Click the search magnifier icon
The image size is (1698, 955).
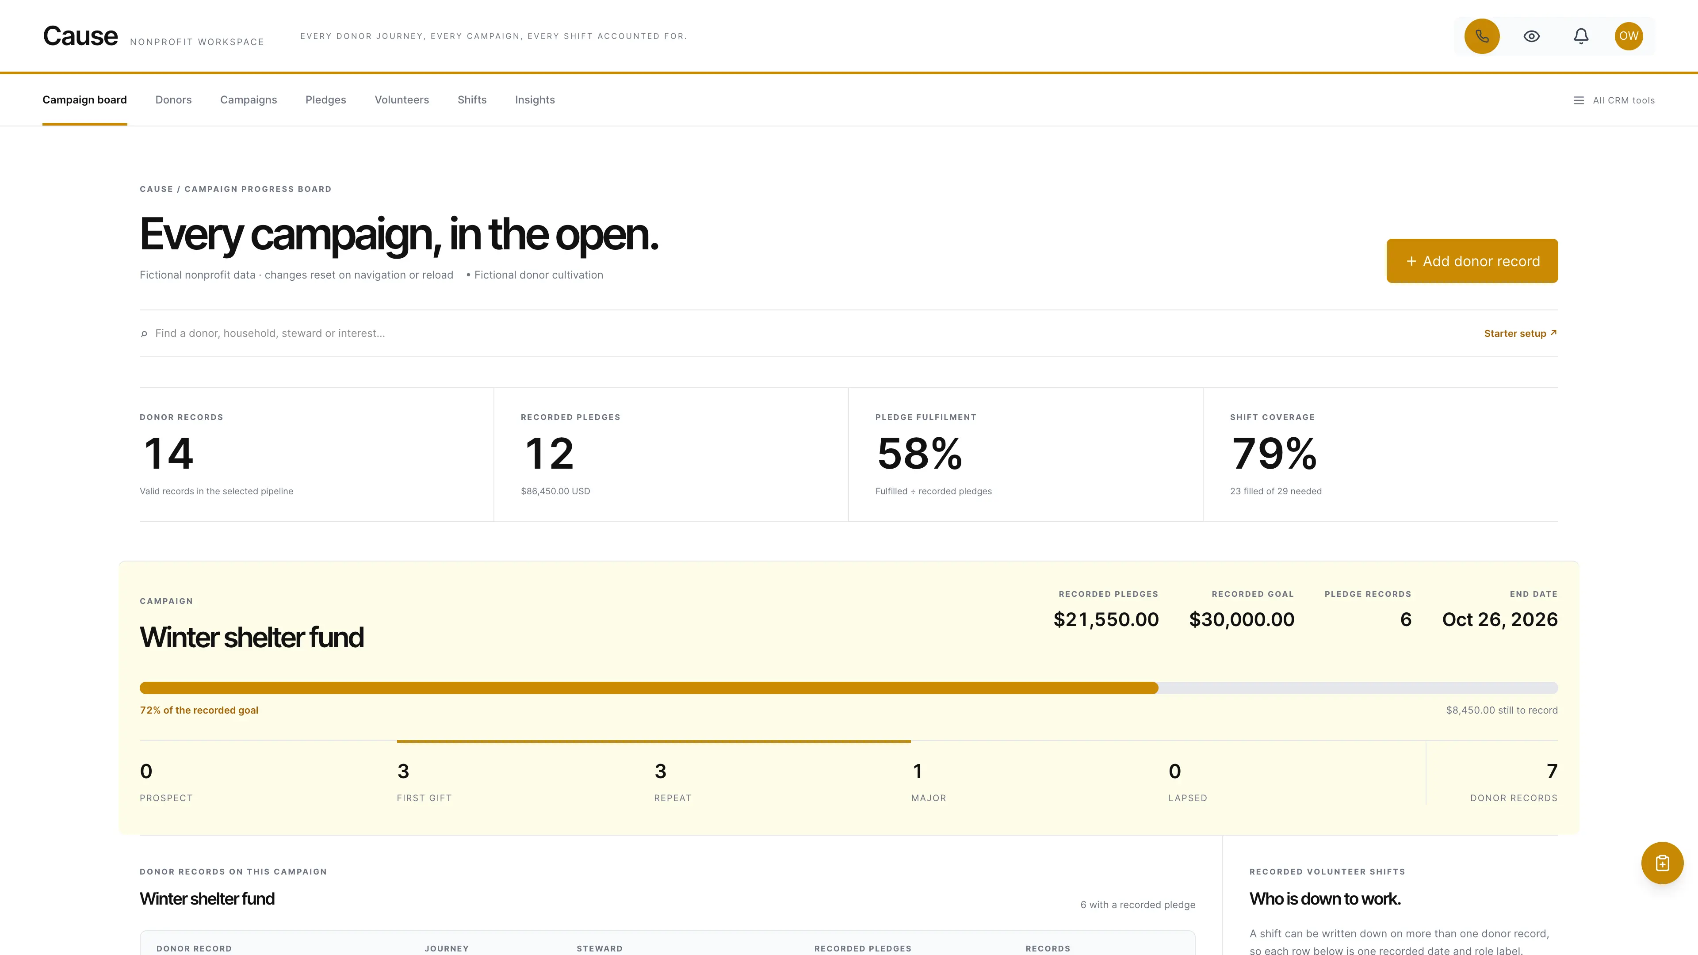(144, 334)
